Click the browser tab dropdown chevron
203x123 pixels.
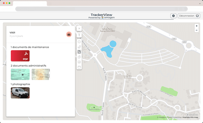(x=200, y=4)
